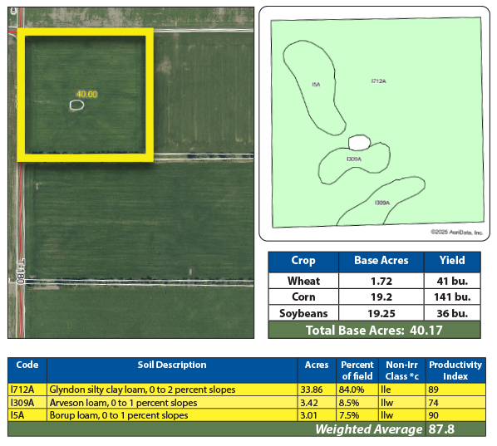Click the Total Base Acres 40.17 bar
Viewport: 497px width, 446px height.
374,330
